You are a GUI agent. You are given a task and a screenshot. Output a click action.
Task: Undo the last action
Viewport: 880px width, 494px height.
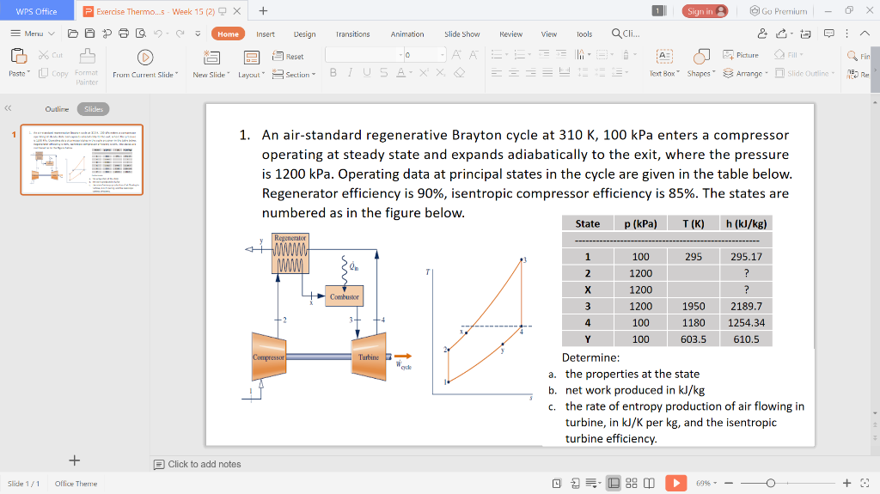tap(158, 34)
